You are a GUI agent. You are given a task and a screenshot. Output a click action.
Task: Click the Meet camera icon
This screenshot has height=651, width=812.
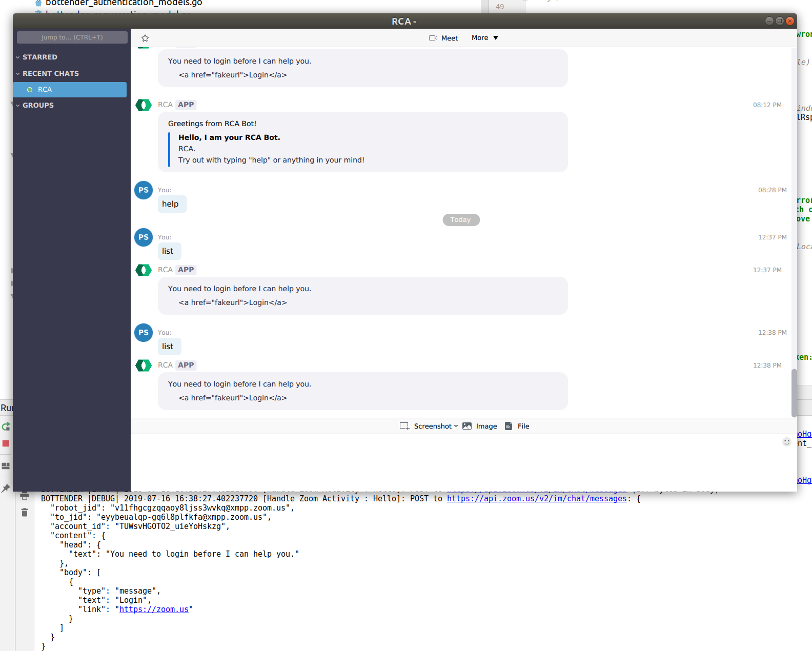pyautogui.click(x=433, y=38)
